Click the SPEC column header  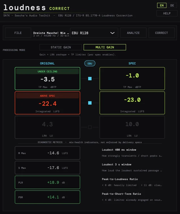tap(132, 63)
